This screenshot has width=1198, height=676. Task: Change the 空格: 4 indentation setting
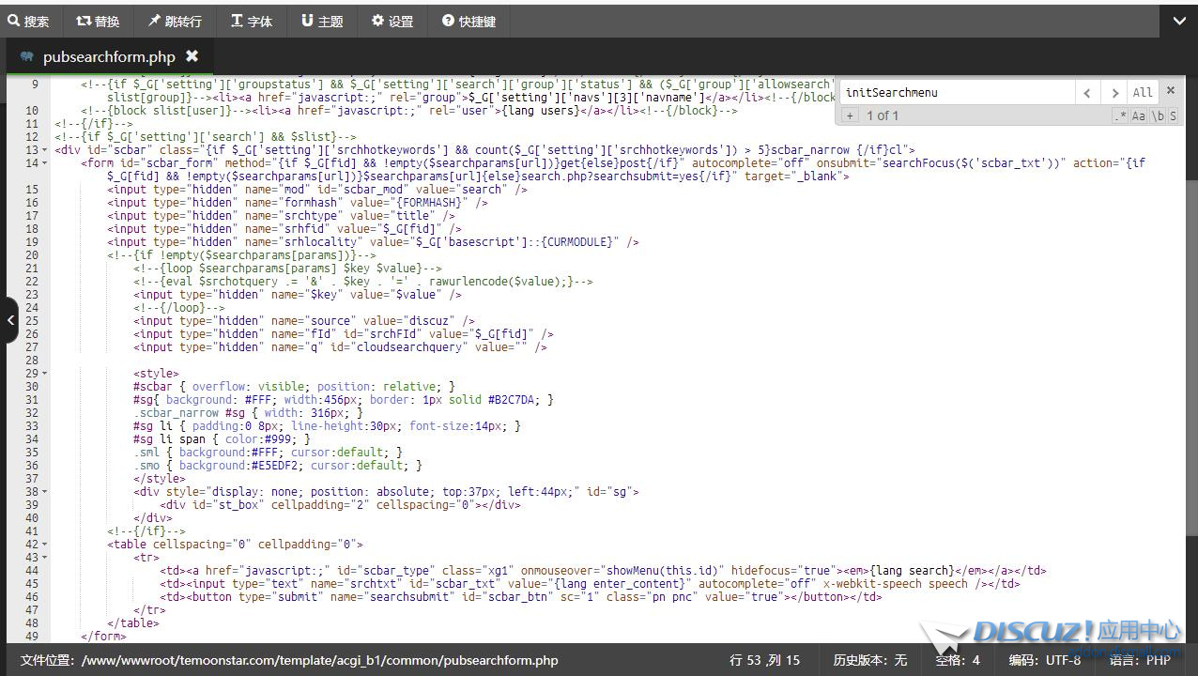pyautogui.click(x=957, y=660)
